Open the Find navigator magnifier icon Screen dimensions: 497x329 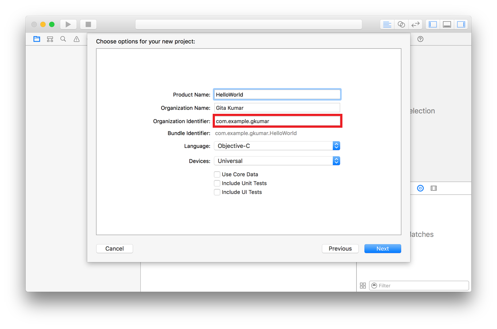click(63, 39)
